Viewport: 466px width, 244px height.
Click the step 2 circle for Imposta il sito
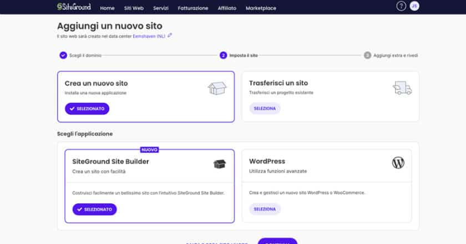coord(223,55)
